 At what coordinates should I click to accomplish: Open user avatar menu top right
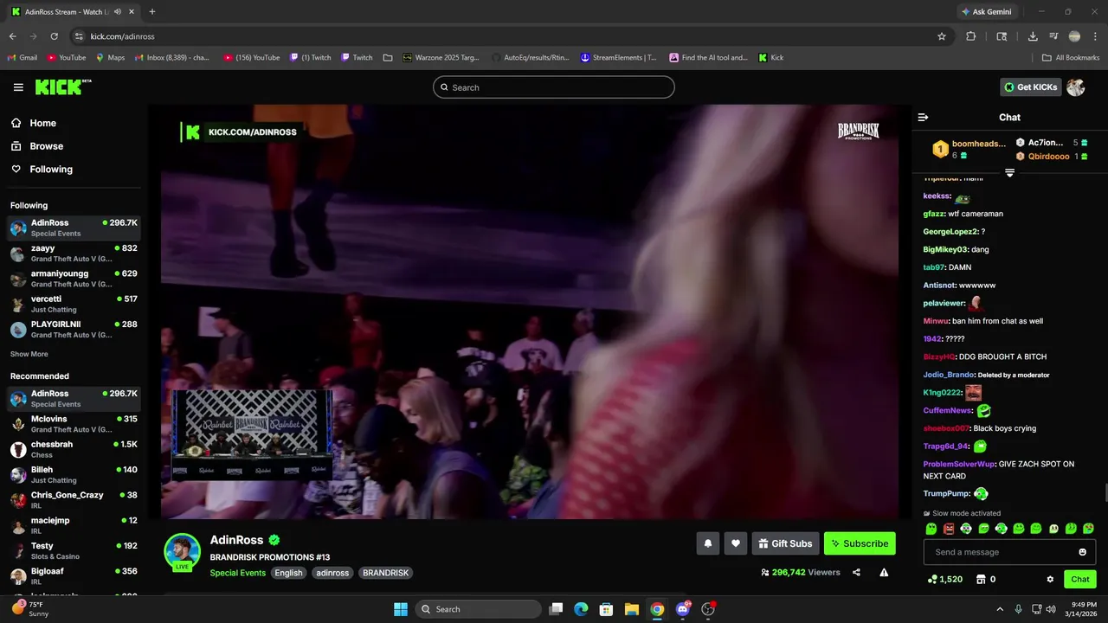pos(1076,87)
